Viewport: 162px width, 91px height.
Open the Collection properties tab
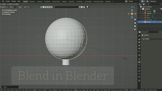[139, 55]
